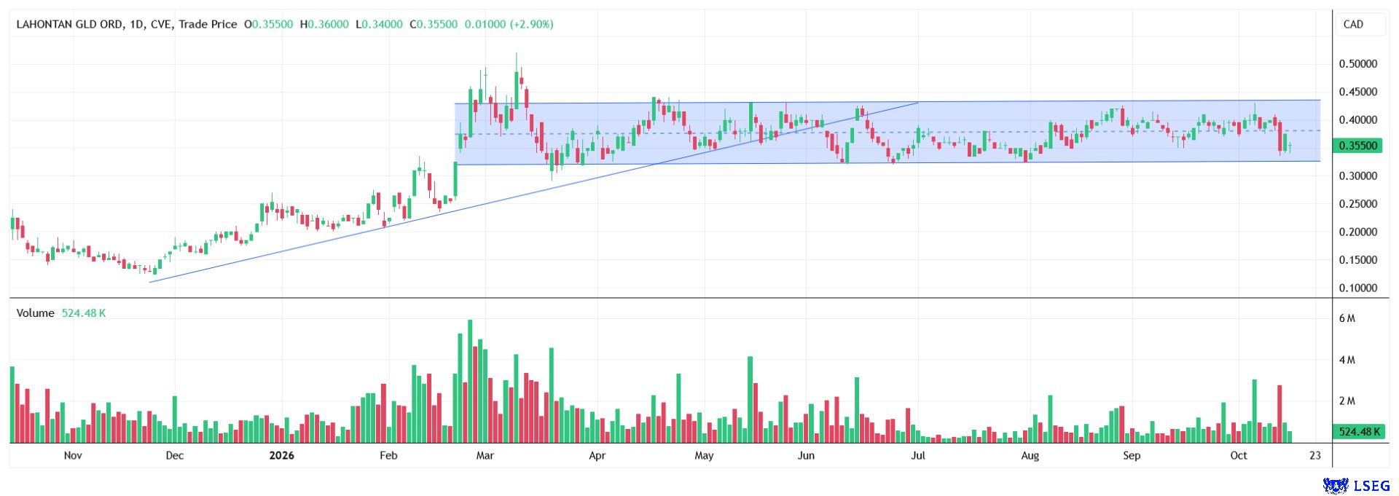Screen dimensions: 1399x496
Task: Click the 0.45000 price axis label
Action: click(1358, 92)
